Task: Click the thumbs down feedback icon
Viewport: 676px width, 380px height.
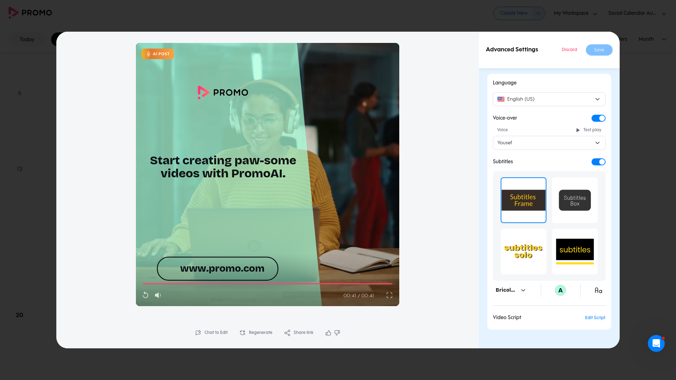Action: [x=337, y=333]
